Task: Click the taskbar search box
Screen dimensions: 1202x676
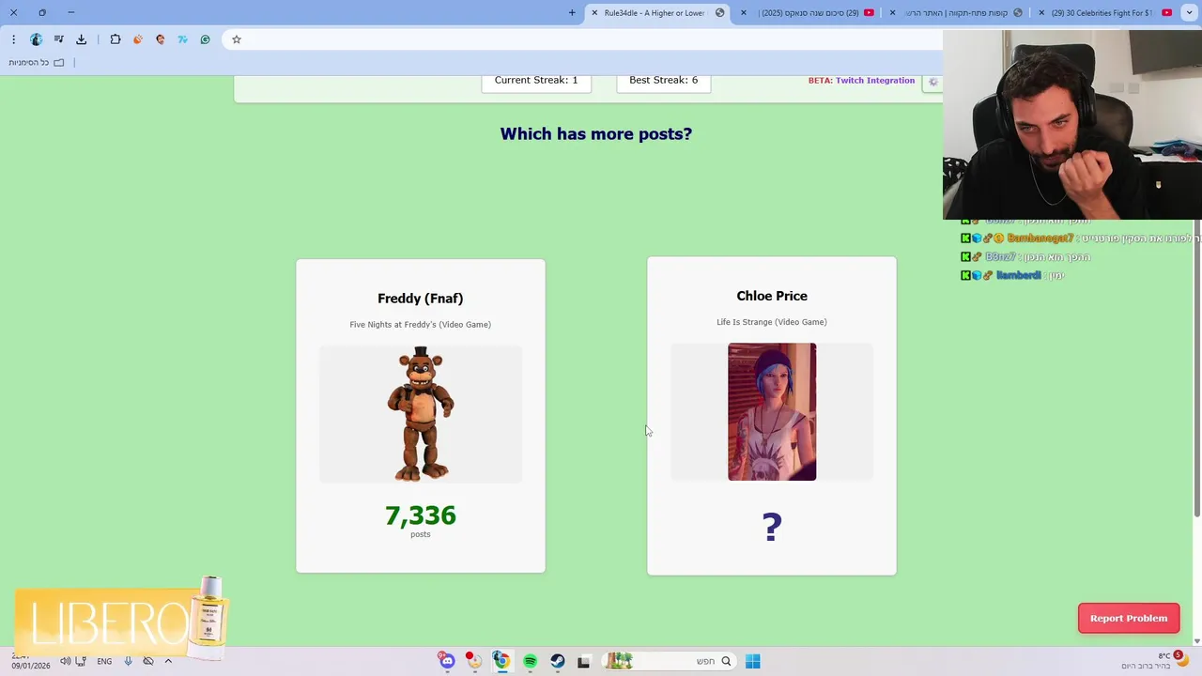Action: pyautogui.click(x=668, y=661)
